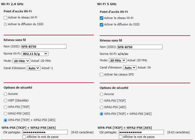Click 2,4 GHz Options de sécurité heading
The image size is (195, 140).
[x=18, y=88]
